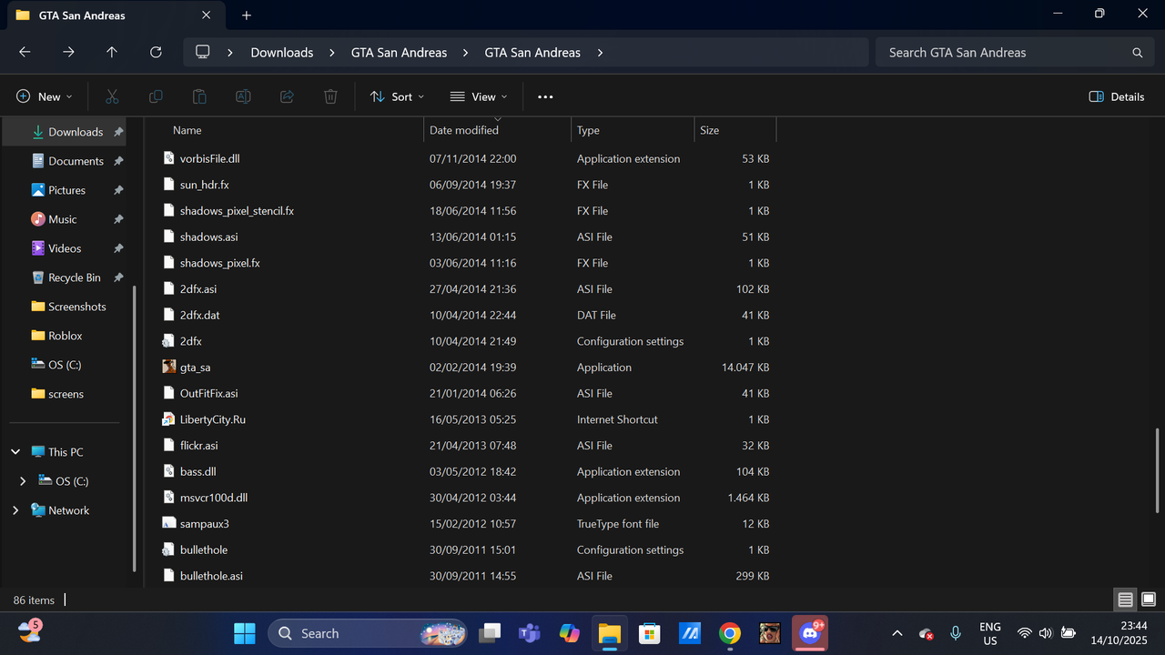The width and height of the screenshot is (1165, 655).
Task: Expand chevron after last GTA San Andreas breadcrumb
Action: [x=600, y=53]
